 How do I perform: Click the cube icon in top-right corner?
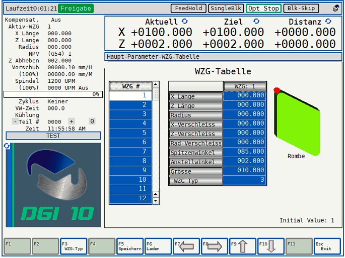(x=336, y=9)
